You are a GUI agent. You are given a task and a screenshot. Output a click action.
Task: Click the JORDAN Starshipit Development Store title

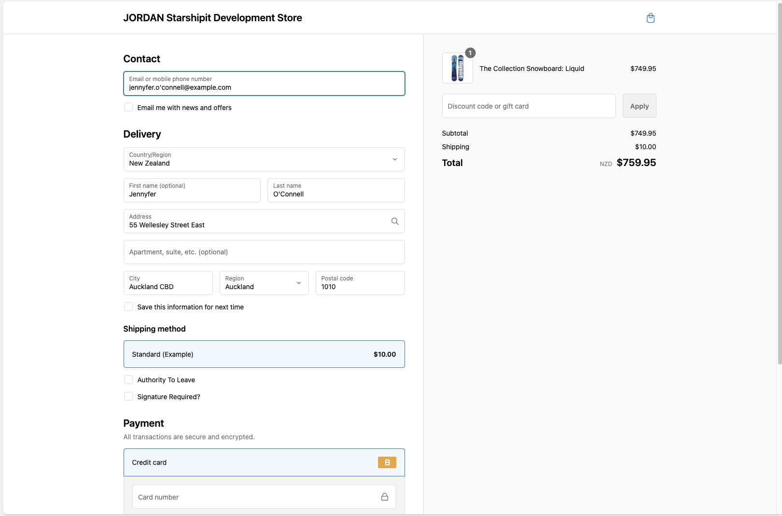click(212, 18)
